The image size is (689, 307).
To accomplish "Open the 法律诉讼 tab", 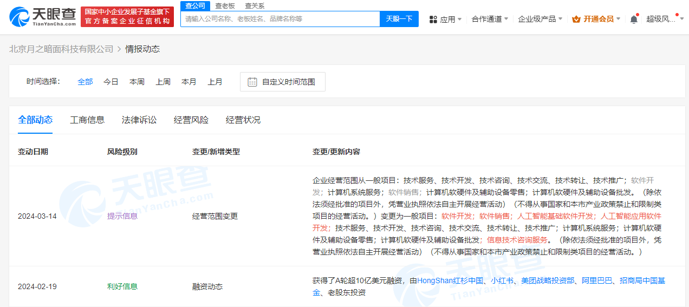I will pyautogui.click(x=139, y=120).
